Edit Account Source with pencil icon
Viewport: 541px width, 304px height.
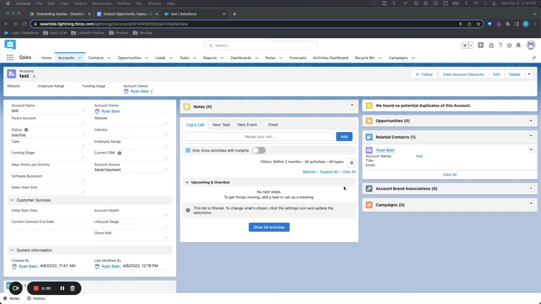pyautogui.click(x=166, y=170)
